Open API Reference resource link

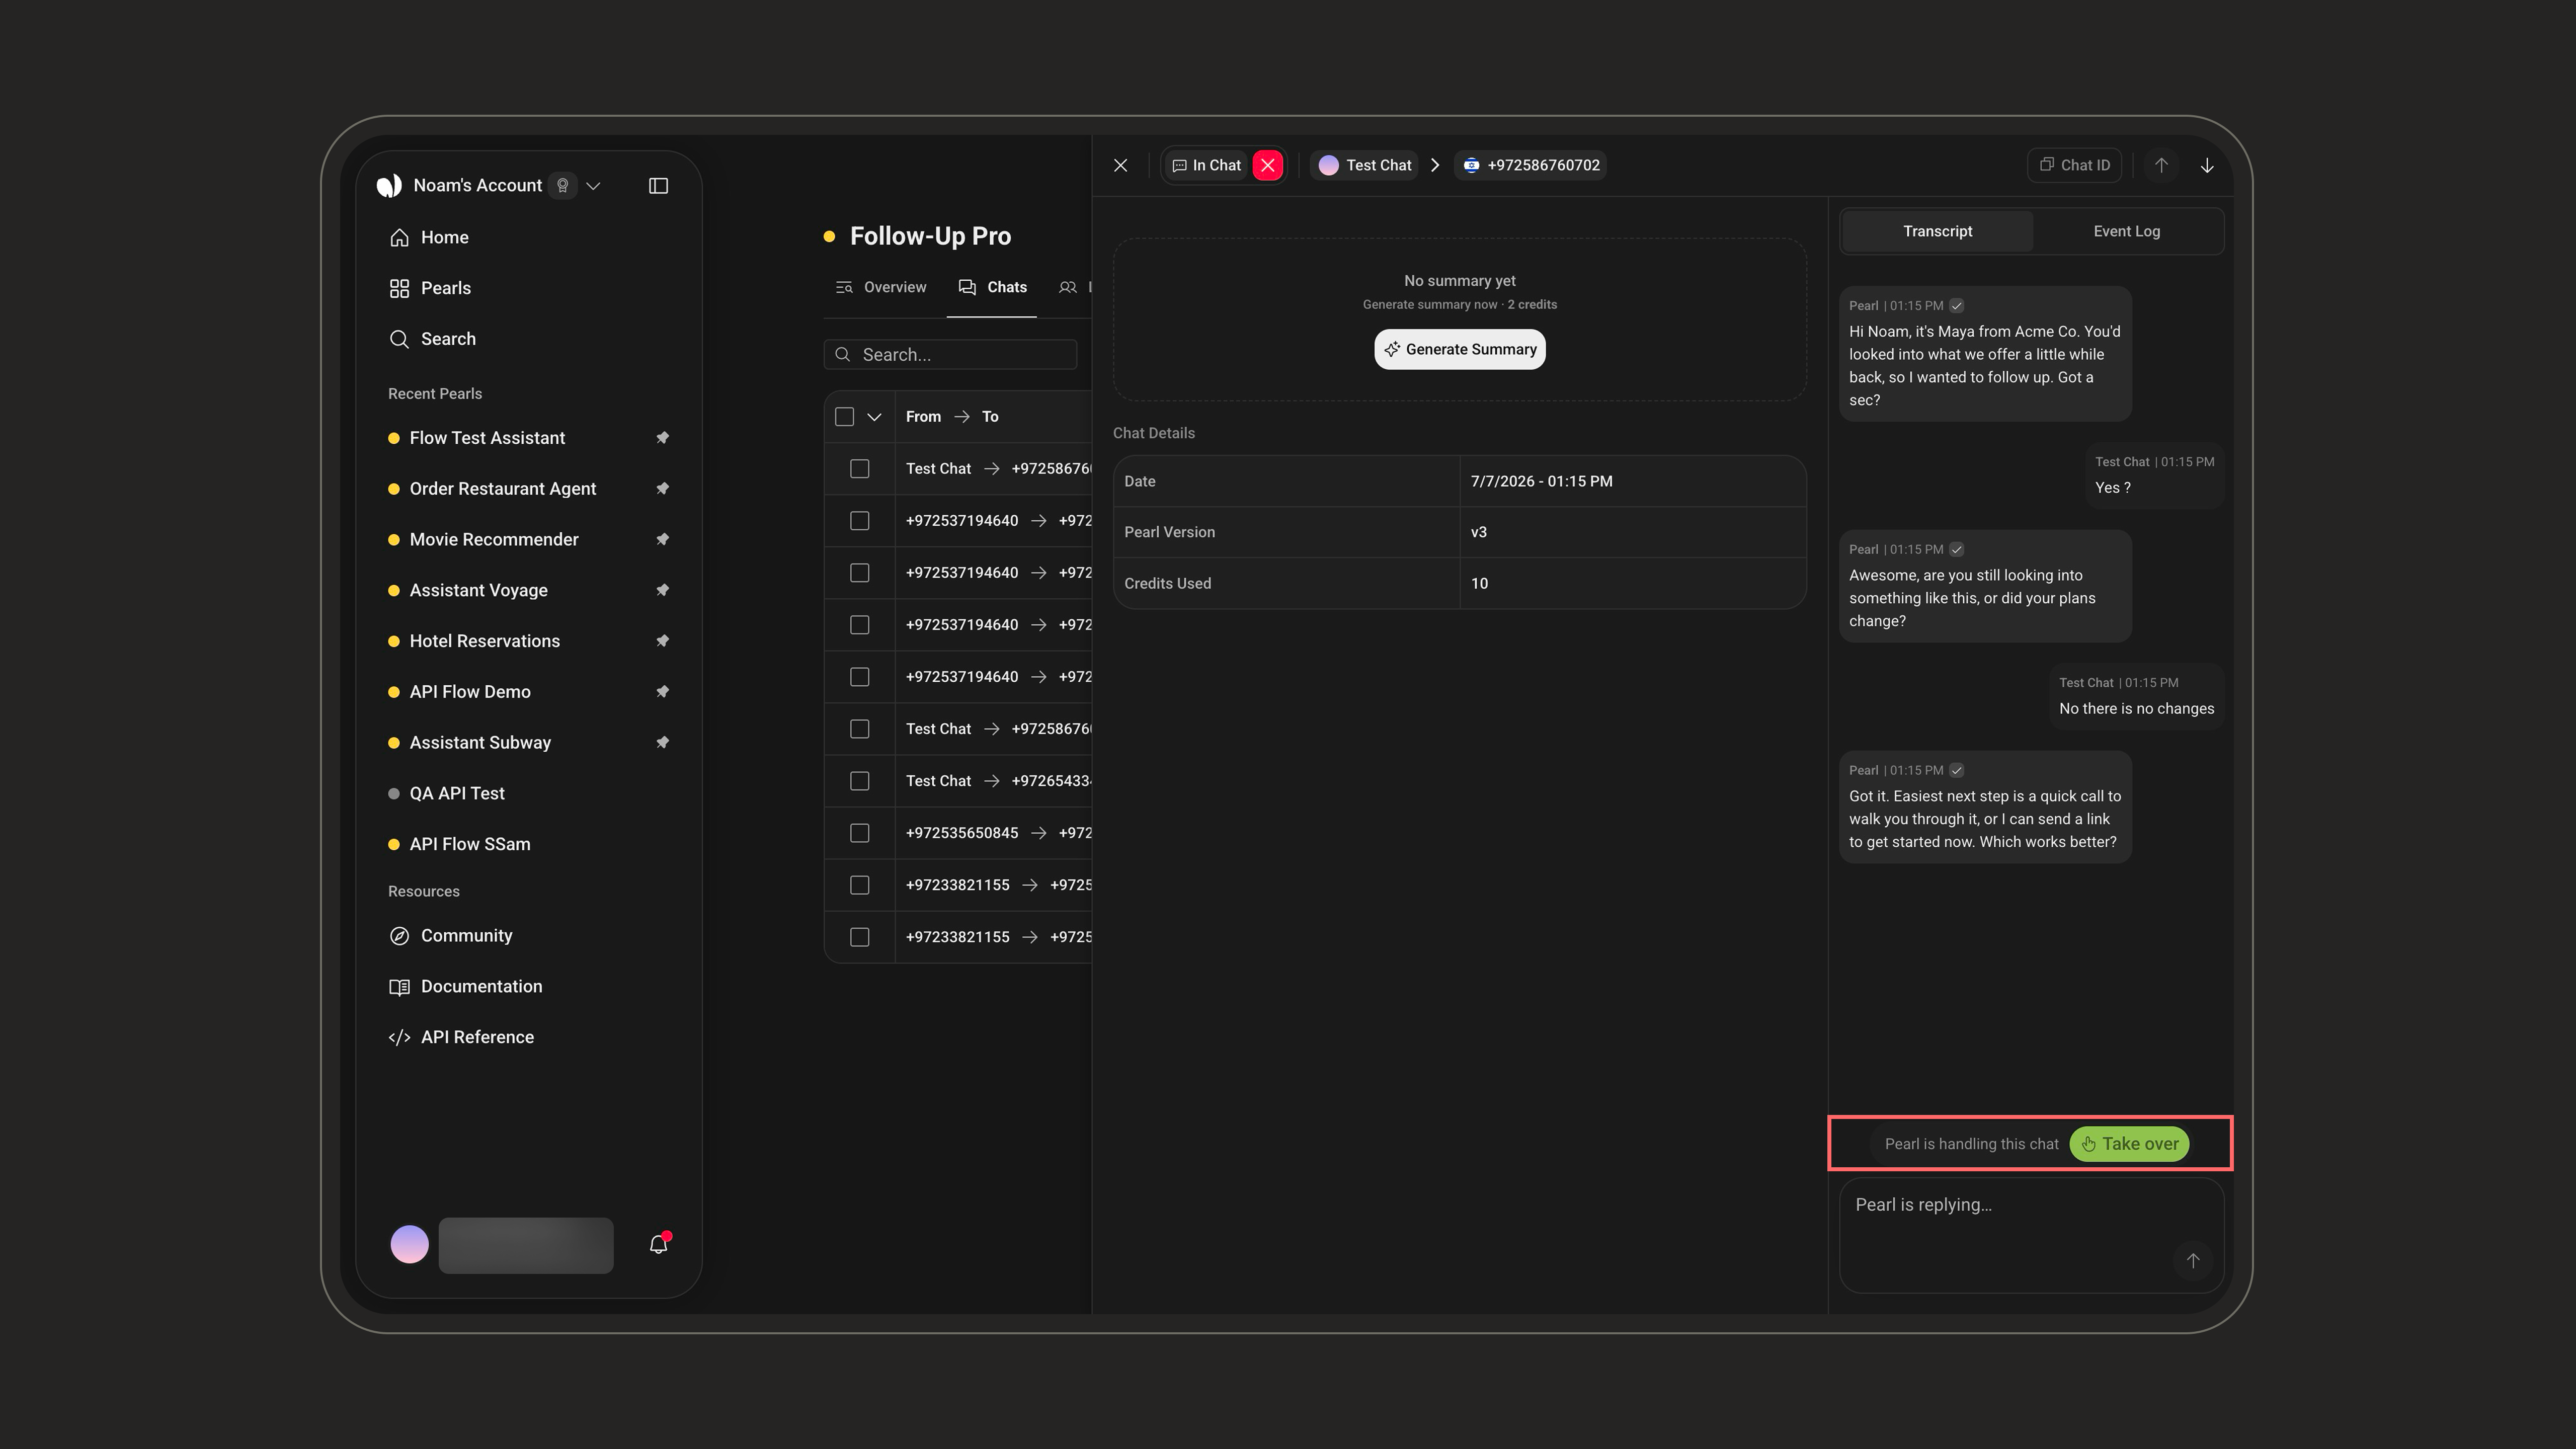[x=461, y=1037]
